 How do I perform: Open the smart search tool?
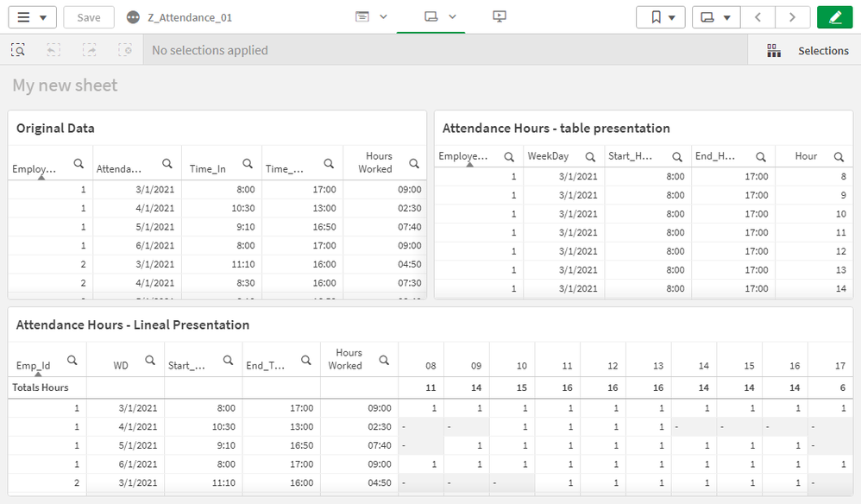tap(18, 50)
